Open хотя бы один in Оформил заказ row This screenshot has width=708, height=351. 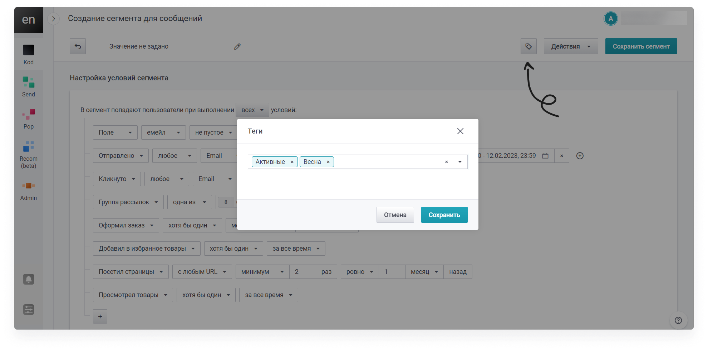192,225
